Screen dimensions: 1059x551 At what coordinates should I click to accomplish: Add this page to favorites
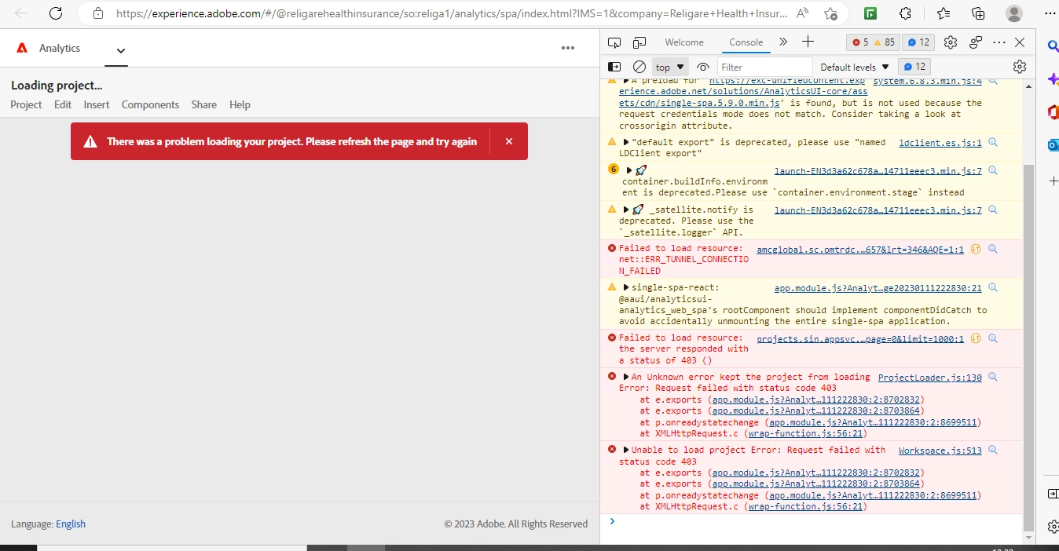coord(830,13)
